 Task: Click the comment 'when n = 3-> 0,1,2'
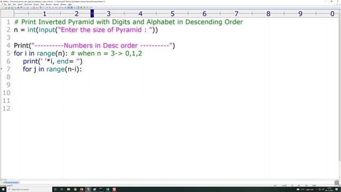[x=107, y=53]
